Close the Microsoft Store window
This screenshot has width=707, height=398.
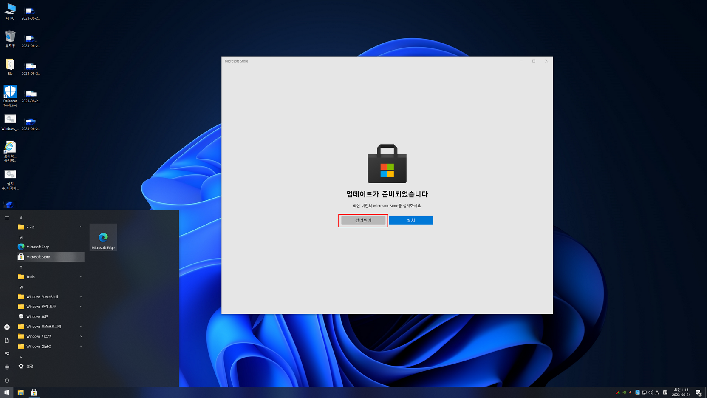point(546,61)
